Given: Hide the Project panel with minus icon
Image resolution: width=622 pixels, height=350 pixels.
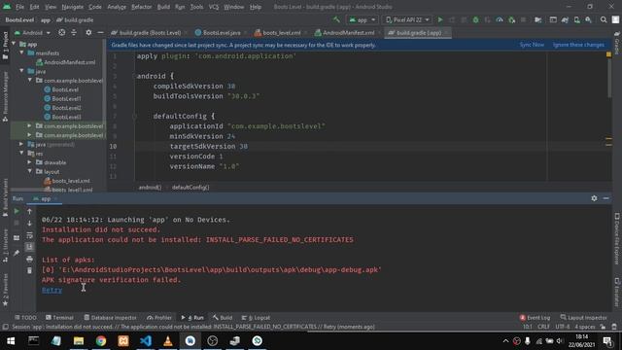Looking at the screenshot, I should click(100, 32).
